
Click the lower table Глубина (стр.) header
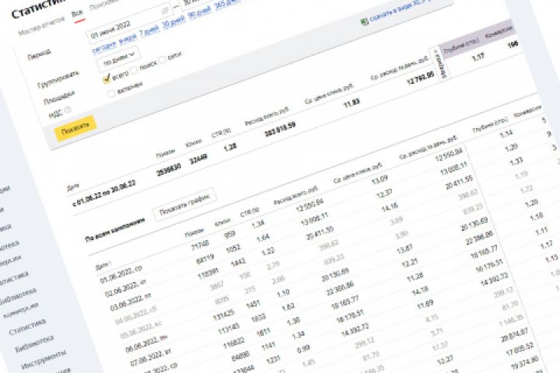pos(490,125)
